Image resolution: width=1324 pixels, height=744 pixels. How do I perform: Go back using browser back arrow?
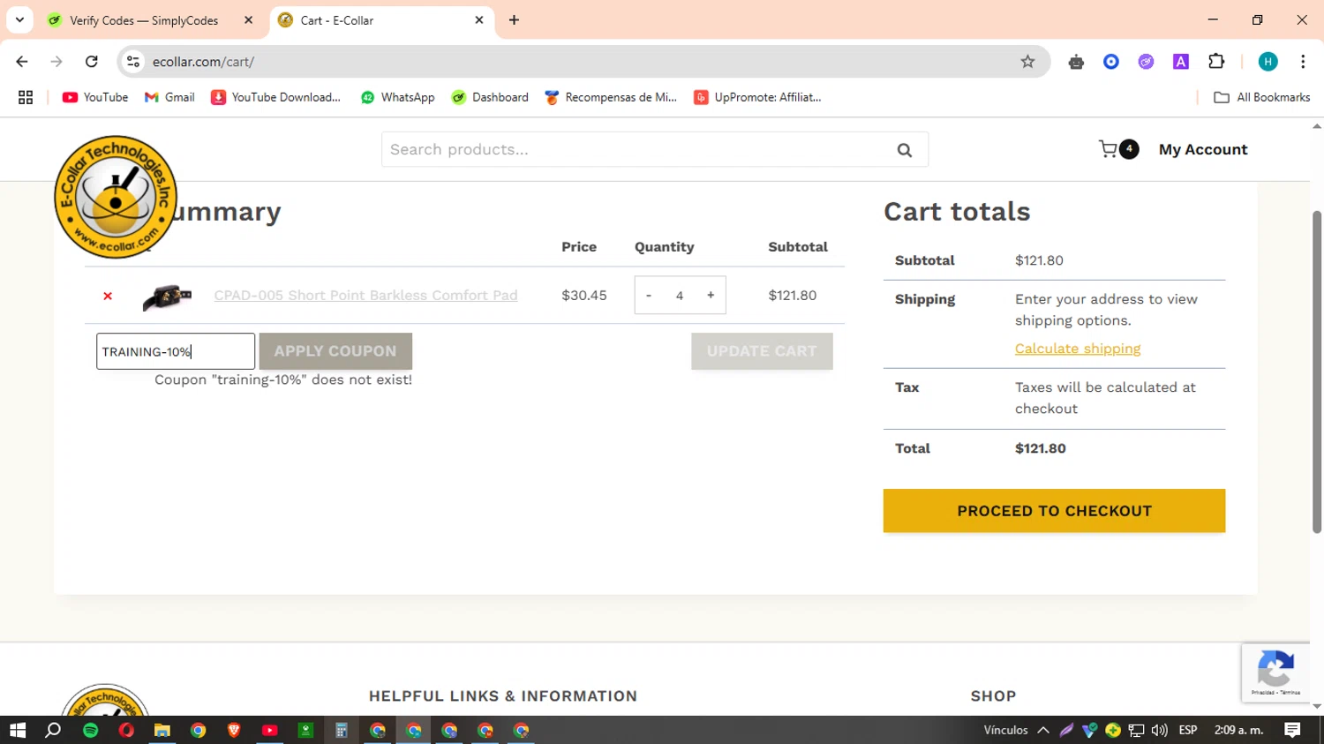(x=22, y=62)
